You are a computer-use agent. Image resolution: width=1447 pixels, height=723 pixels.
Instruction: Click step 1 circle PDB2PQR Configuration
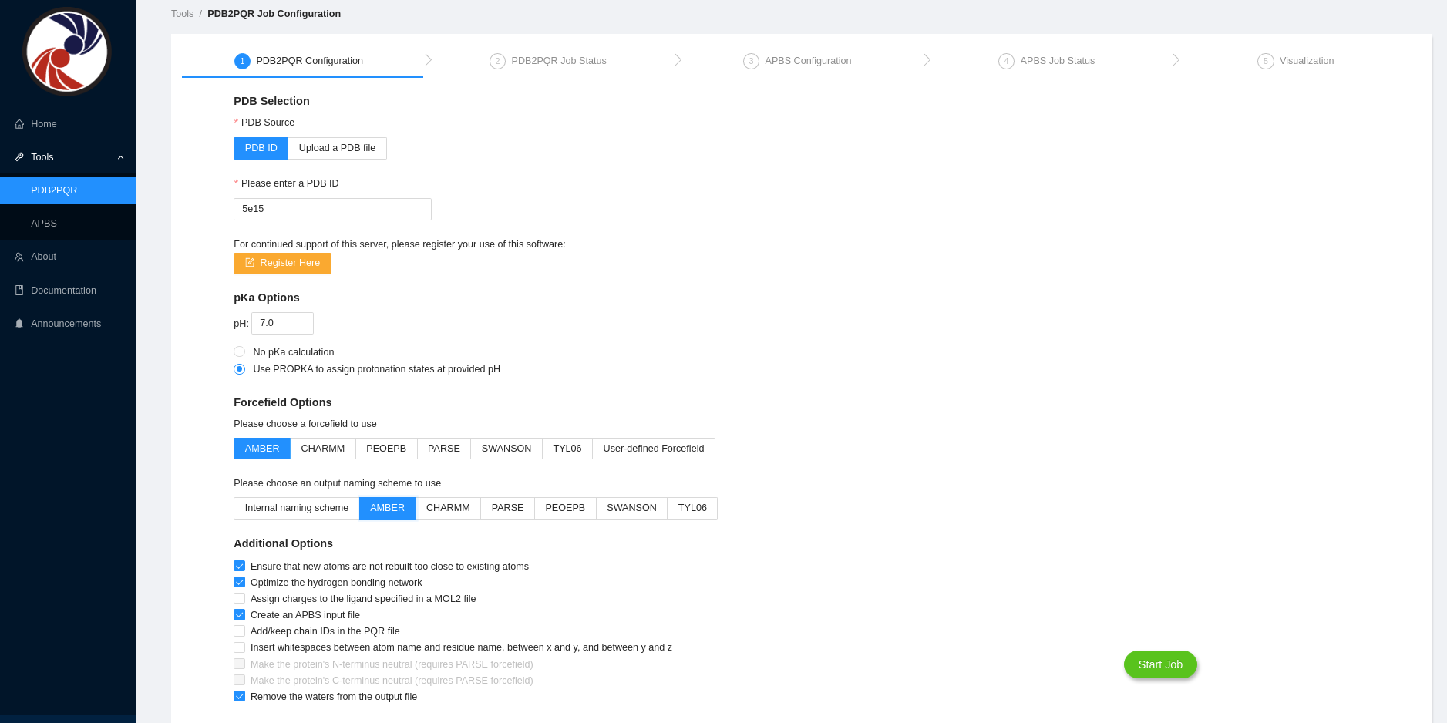[x=242, y=61]
